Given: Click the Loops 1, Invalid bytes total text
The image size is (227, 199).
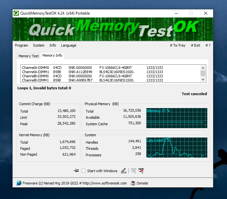Looking at the screenshot, I should [x=44, y=88].
